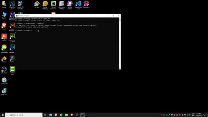Launch Git Bash from the desktop
208x117 pixels.
pyautogui.click(x=37, y=4)
